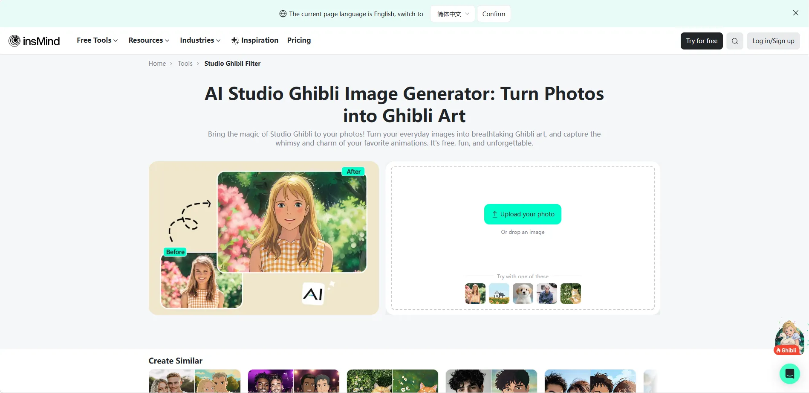Click the insMind logo
Screen dimensions: 809x393
34,41
